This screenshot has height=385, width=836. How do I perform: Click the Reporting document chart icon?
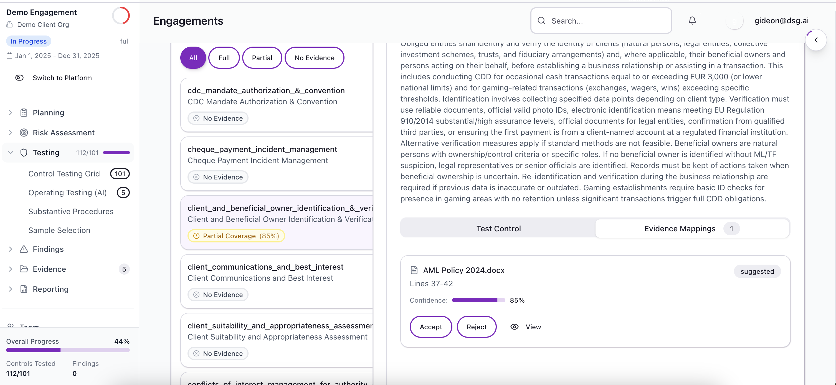[24, 289]
